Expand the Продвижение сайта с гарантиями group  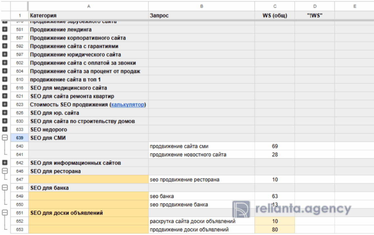click(4, 46)
